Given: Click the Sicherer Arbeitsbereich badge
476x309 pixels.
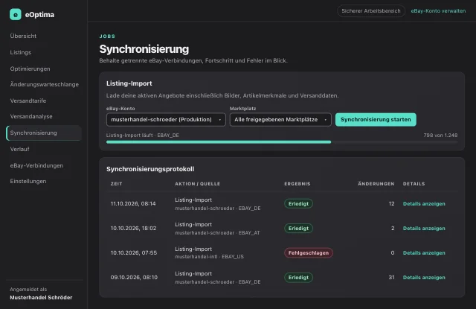Looking at the screenshot, I should 371,11.
